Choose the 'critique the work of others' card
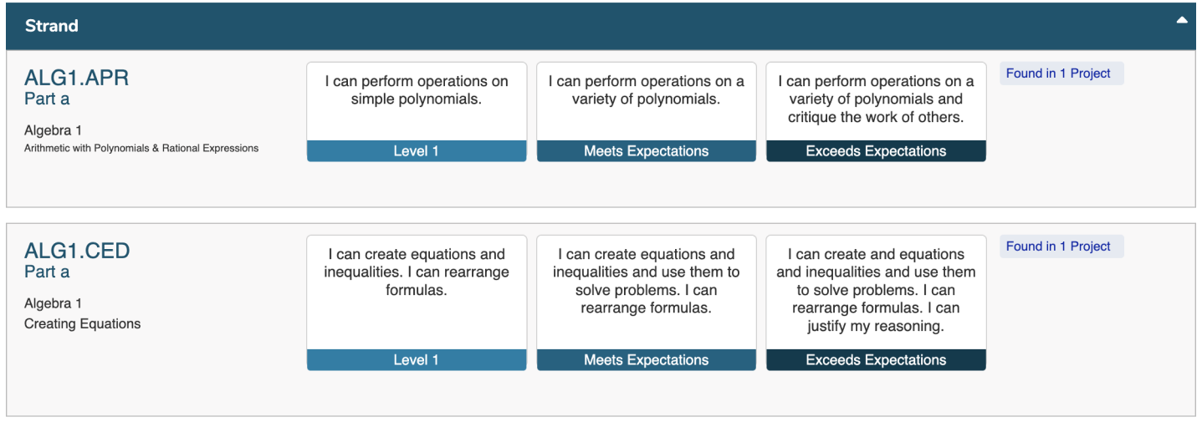Viewport: 1202px width, 422px height. pyautogui.click(x=876, y=100)
